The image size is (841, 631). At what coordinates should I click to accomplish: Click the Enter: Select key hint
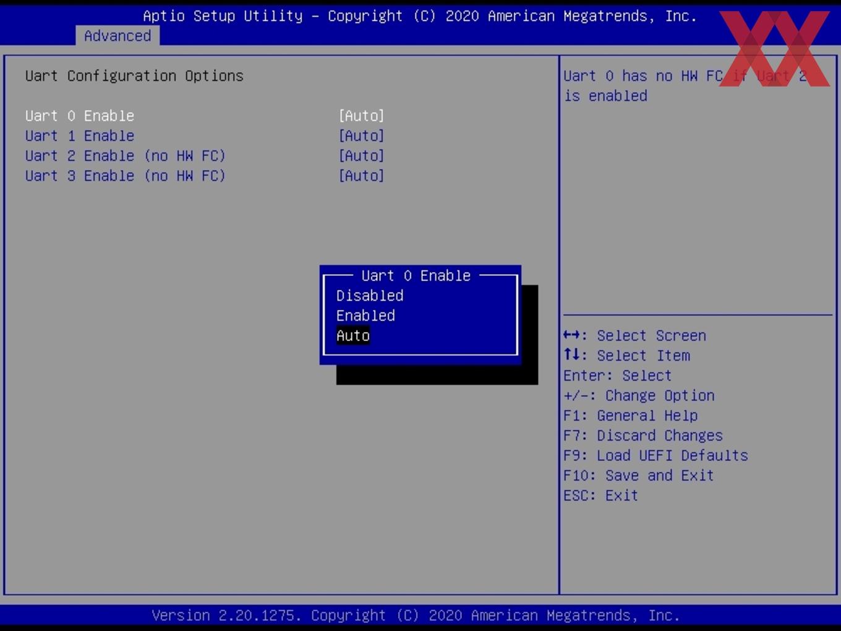(617, 376)
